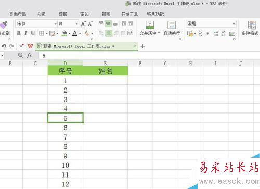
Task: Expand the fill color dropdown arrow
Action: point(69,33)
